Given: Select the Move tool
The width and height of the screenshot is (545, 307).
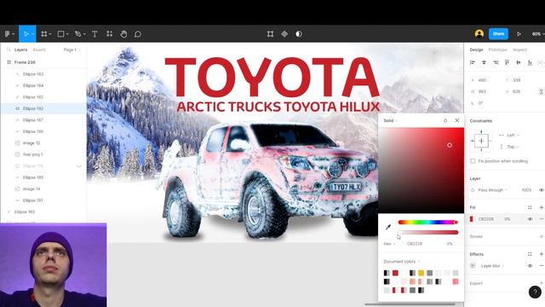Looking at the screenshot, I should pyautogui.click(x=26, y=34).
